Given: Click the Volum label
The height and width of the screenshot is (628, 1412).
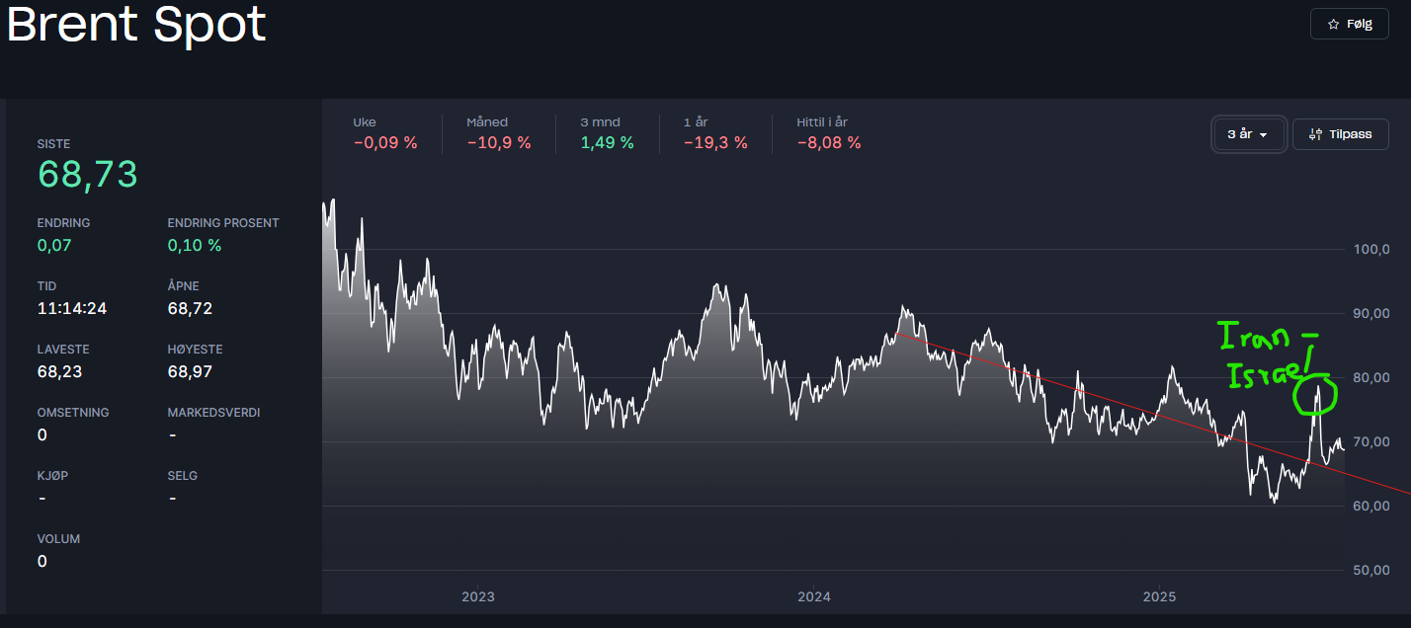Looking at the screenshot, I should tap(58, 539).
